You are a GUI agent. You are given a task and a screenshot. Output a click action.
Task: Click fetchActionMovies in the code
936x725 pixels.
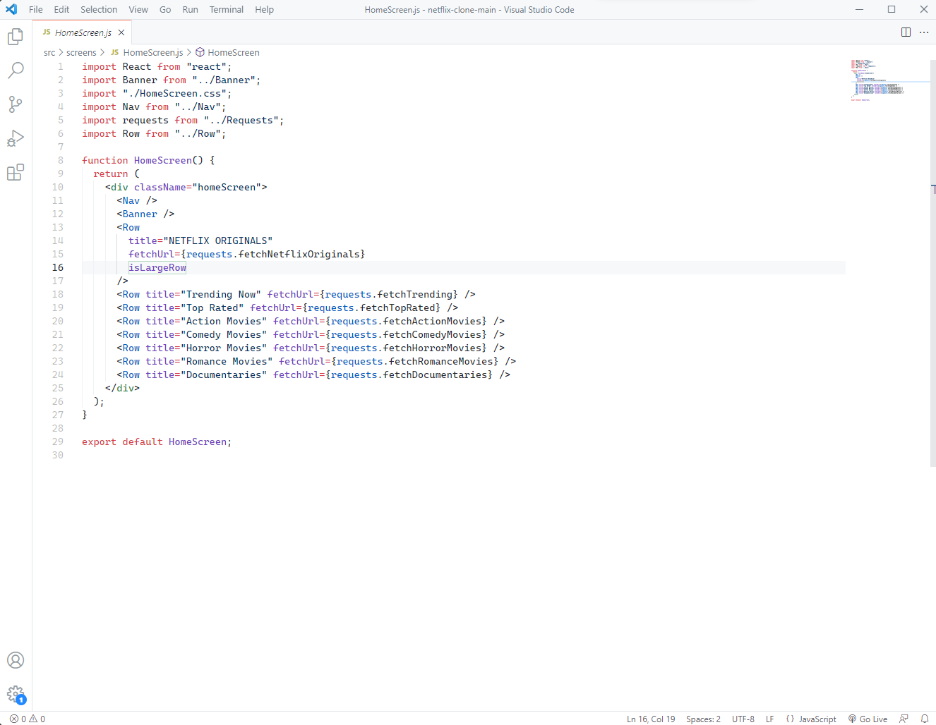coord(432,321)
